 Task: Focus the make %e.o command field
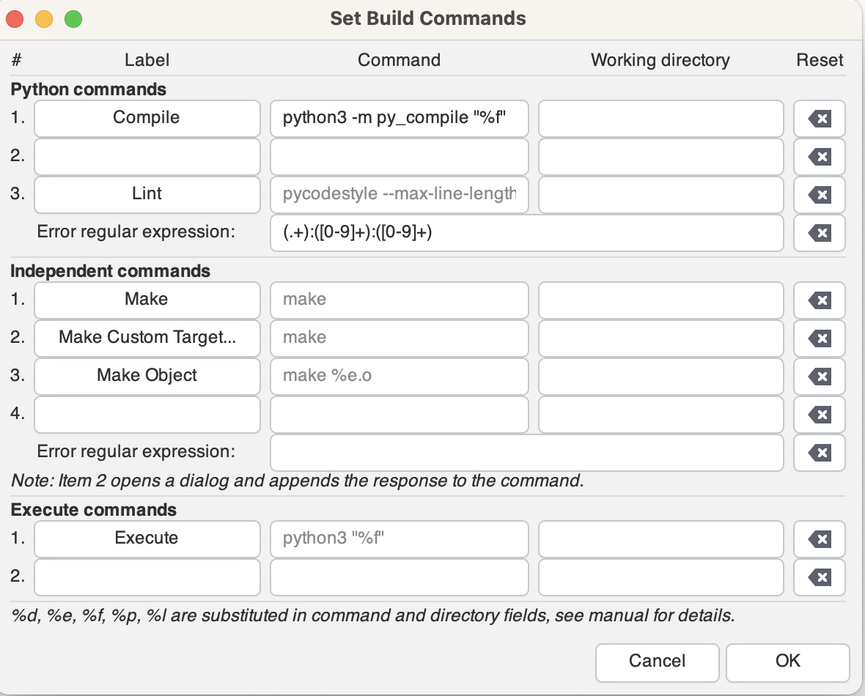pyautogui.click(x=399, y=376)
